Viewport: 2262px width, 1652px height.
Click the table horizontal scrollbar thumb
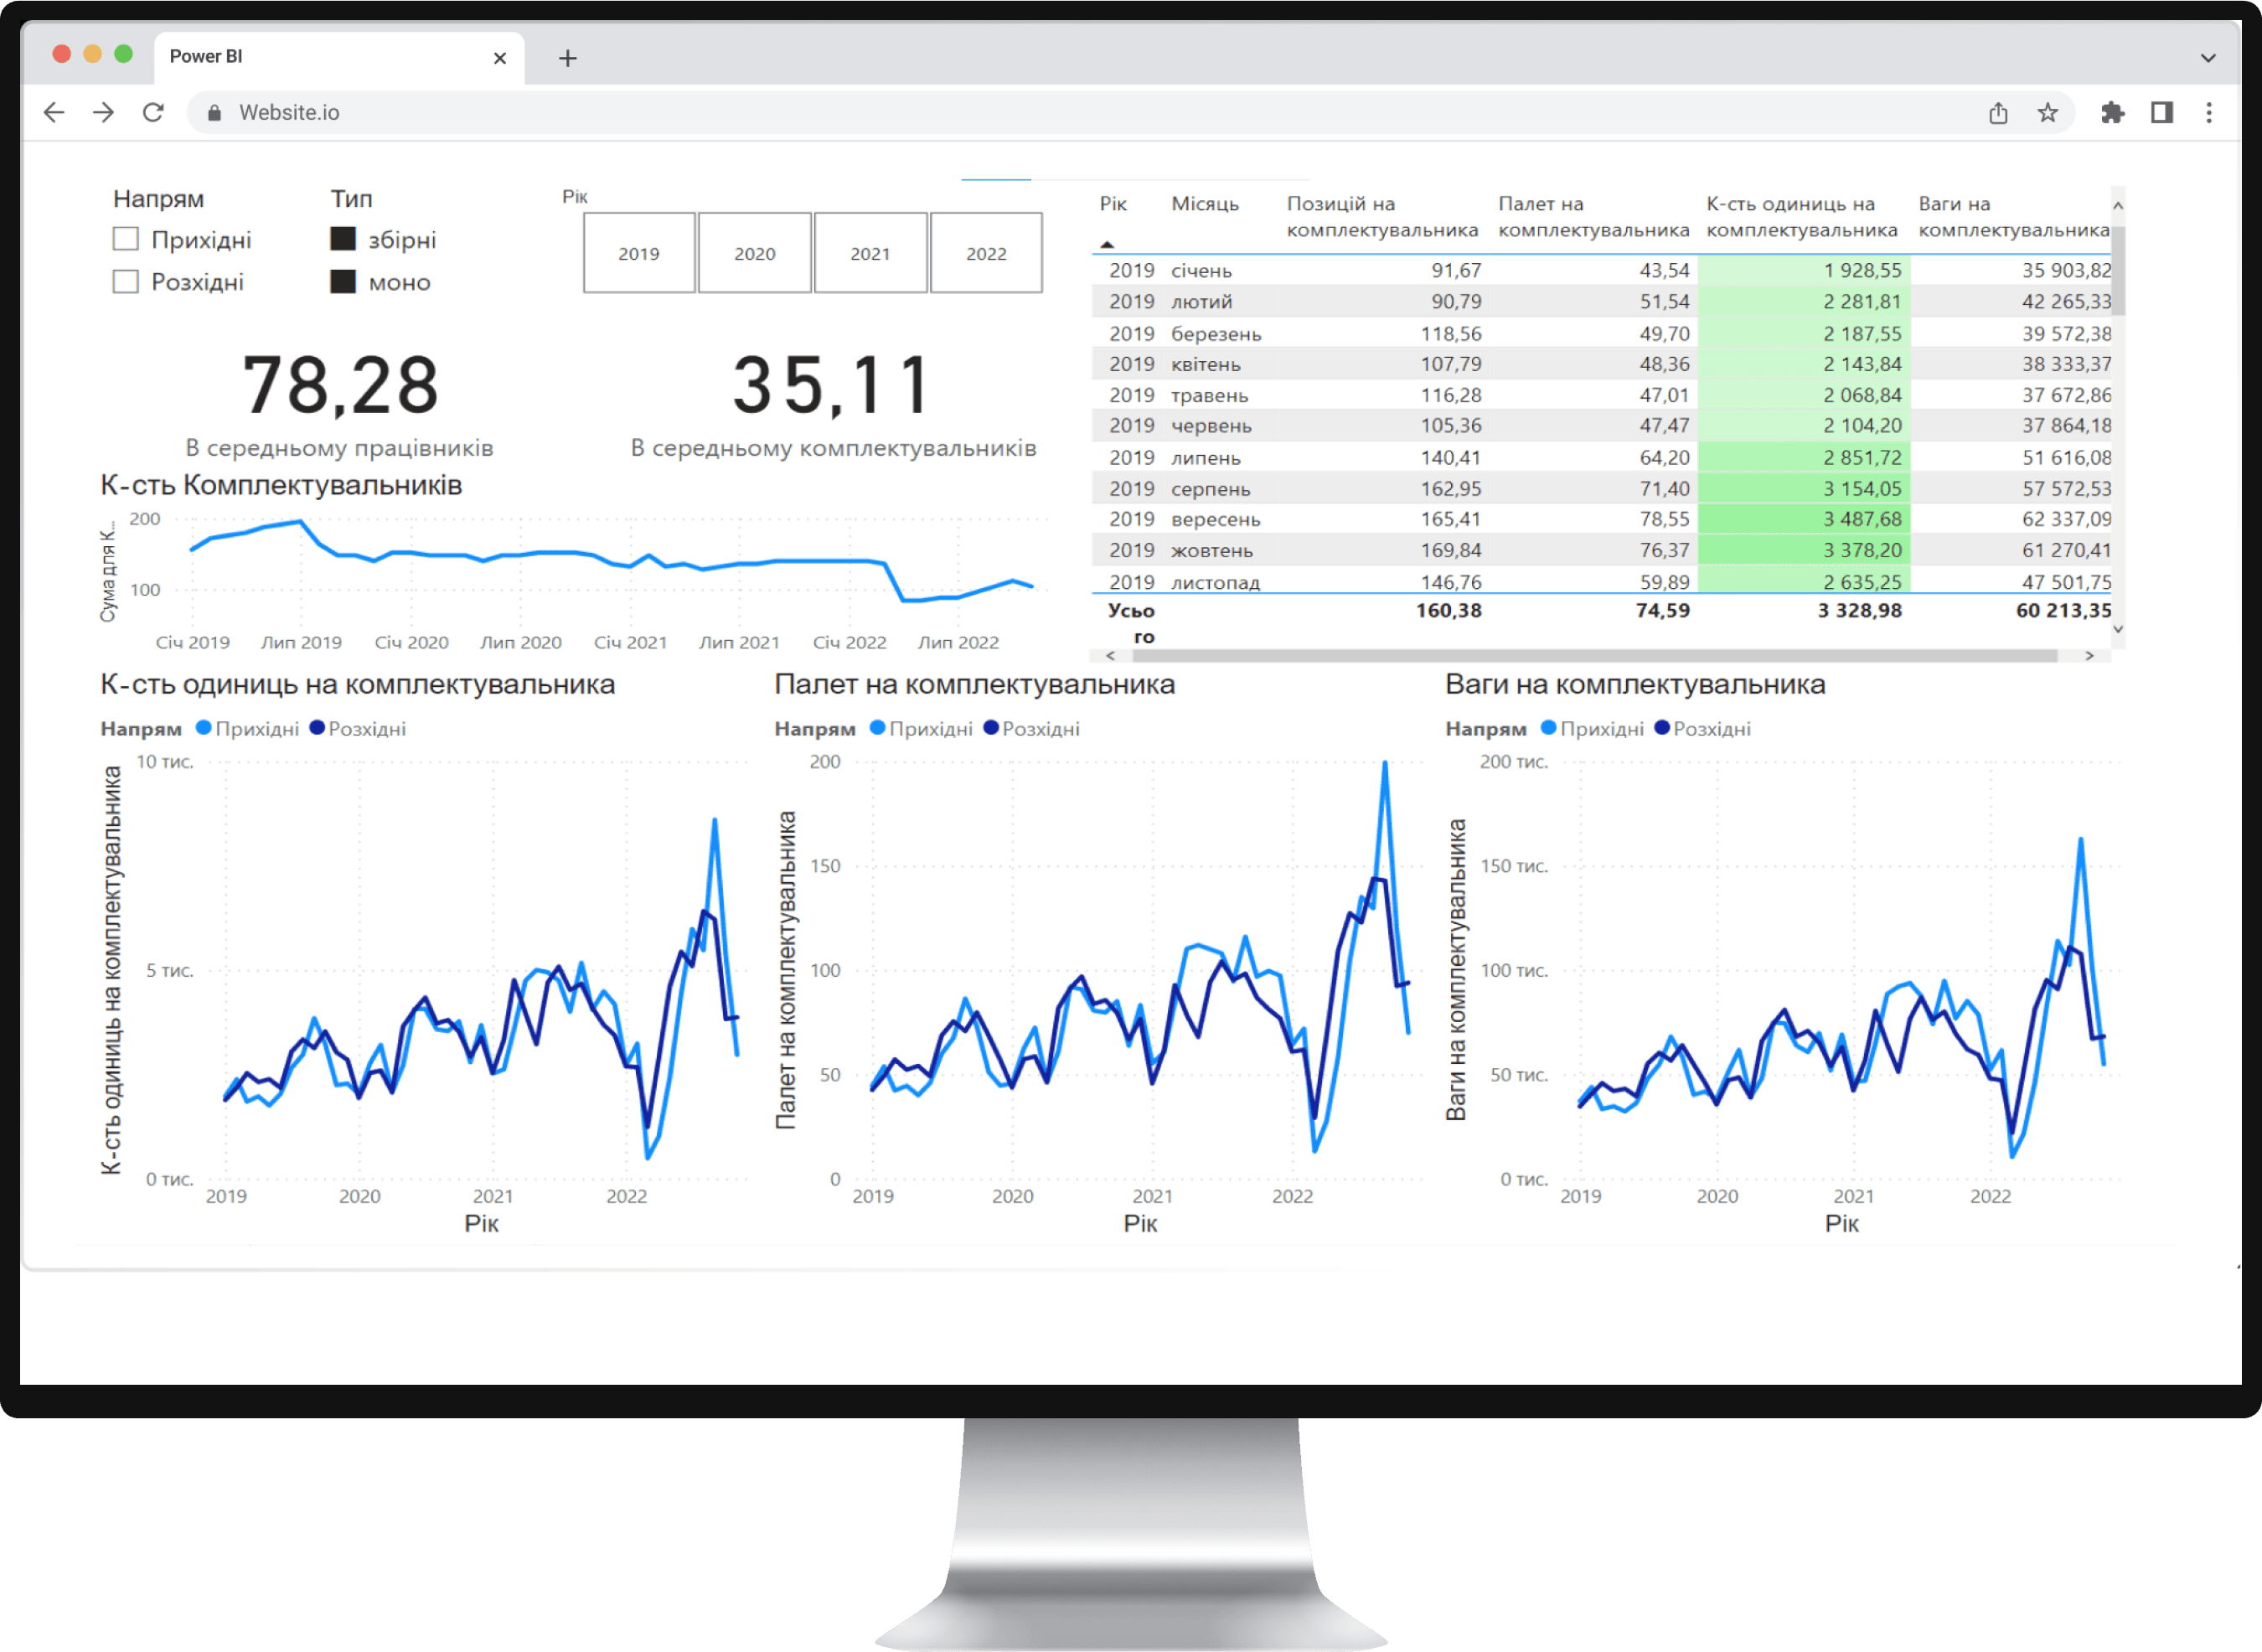pos(1594,656)
